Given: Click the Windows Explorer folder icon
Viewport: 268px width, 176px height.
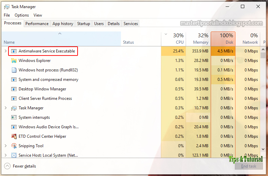Looking at the screenshot, I should pos(14,61).
